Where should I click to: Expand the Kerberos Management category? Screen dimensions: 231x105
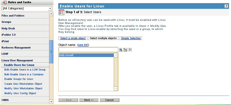(16, 48)
